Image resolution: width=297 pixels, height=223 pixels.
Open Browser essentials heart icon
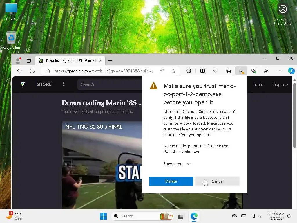click(x=254, y=71)
